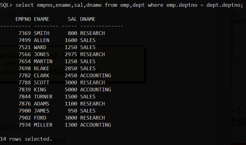Click employee number 7876
This screenshot has height=145, width=246.
25,104
